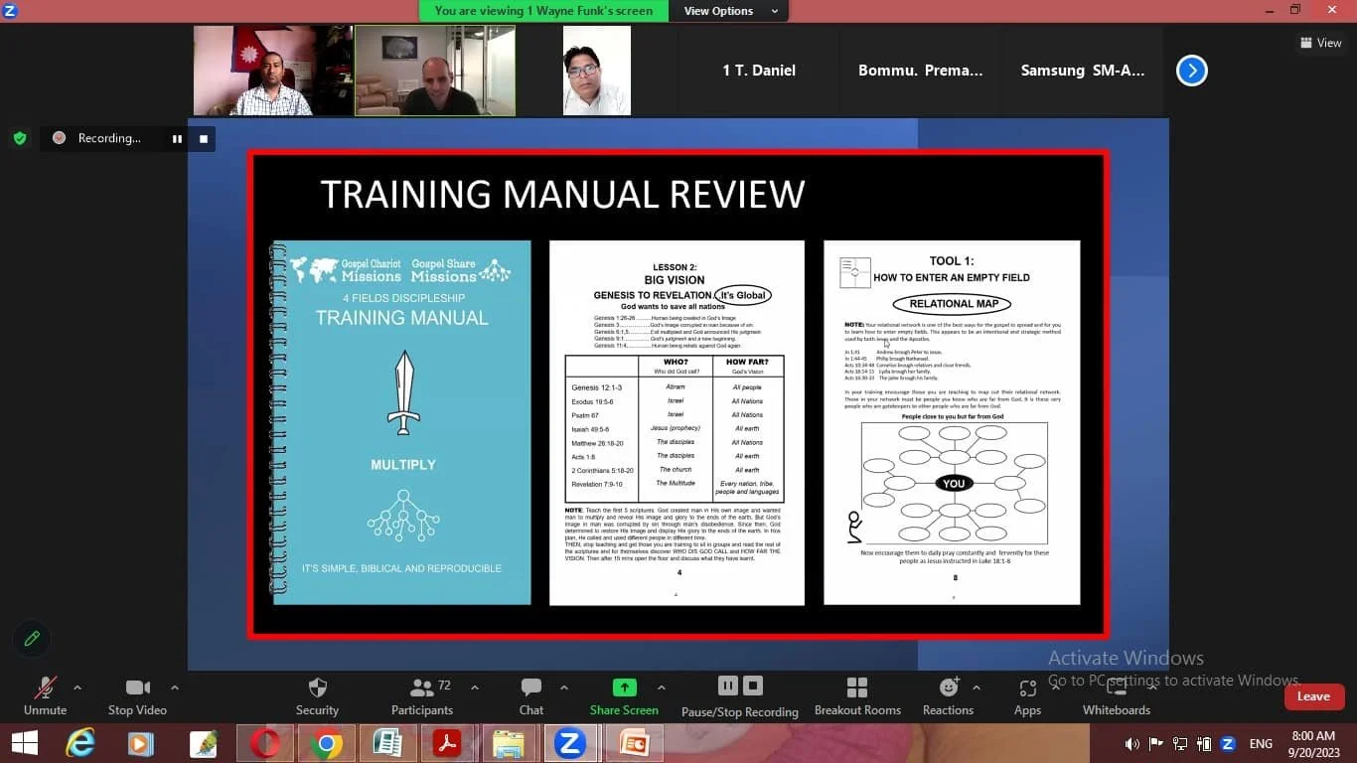Click the Training Manual cover image
Image resolution: width=1357 pixels, height=763 pixels.
401,422
